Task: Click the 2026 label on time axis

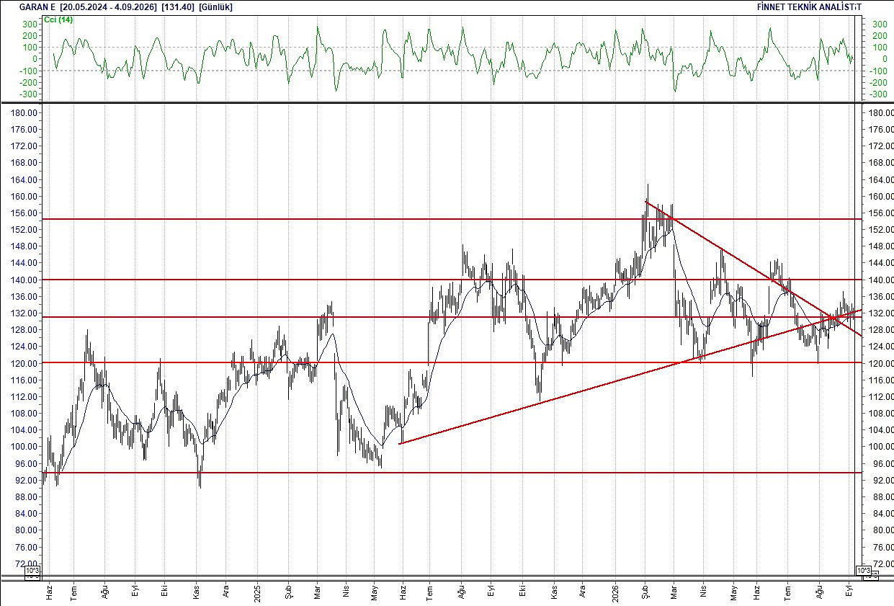Action: coord(615,588)
